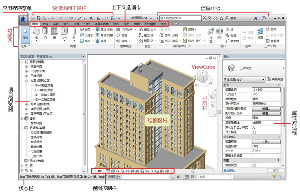Open the 属性帮助 link
This screenshot has width=300, height=193.
(x=229, y=171)
